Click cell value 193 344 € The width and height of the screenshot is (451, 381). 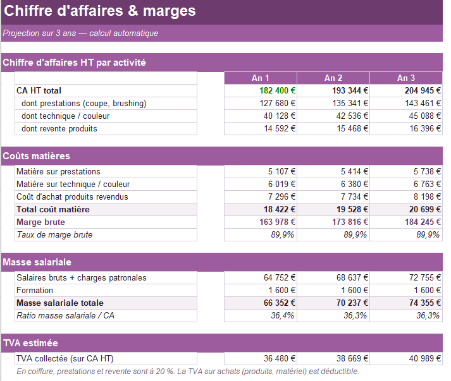(x=333, y=90)
